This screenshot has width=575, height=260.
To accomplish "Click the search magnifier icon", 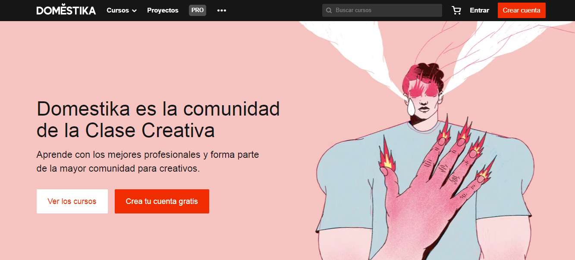I will pos(329,10).
